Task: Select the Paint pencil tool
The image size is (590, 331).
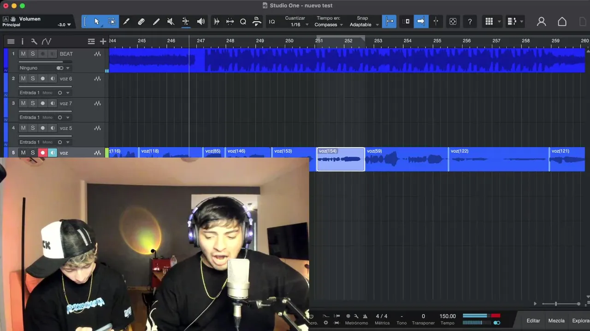Action: [x=156, y=22]
